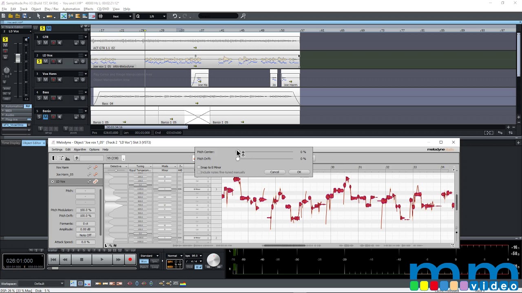This screenshot has width=522, height=293.
Task: Open the GTR track menu arrow
Action: [86, 37]
